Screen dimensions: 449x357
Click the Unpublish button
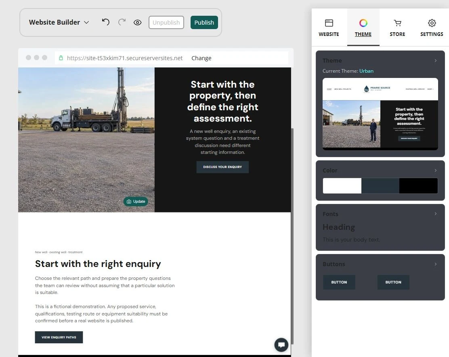(x=166, y=22)
